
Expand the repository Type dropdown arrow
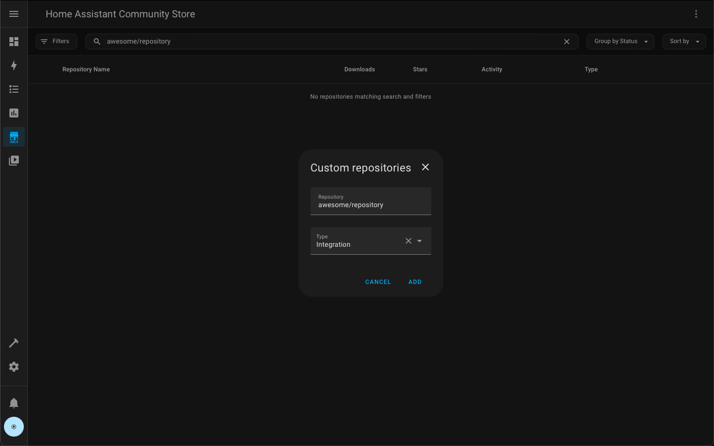419,241
